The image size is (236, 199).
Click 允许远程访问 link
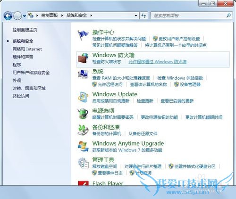(x=110, y=84)
